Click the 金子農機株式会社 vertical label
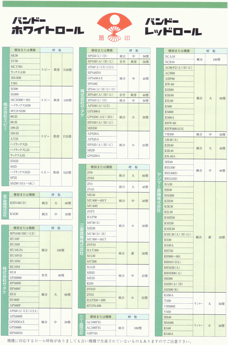 tap(5, 205)
